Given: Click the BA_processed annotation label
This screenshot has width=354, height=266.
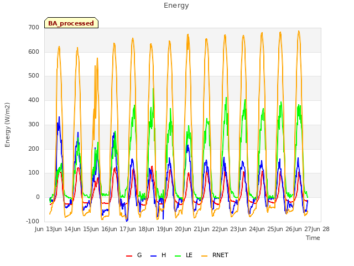Looking at the screenshot, I should click(x=71, y=23).
